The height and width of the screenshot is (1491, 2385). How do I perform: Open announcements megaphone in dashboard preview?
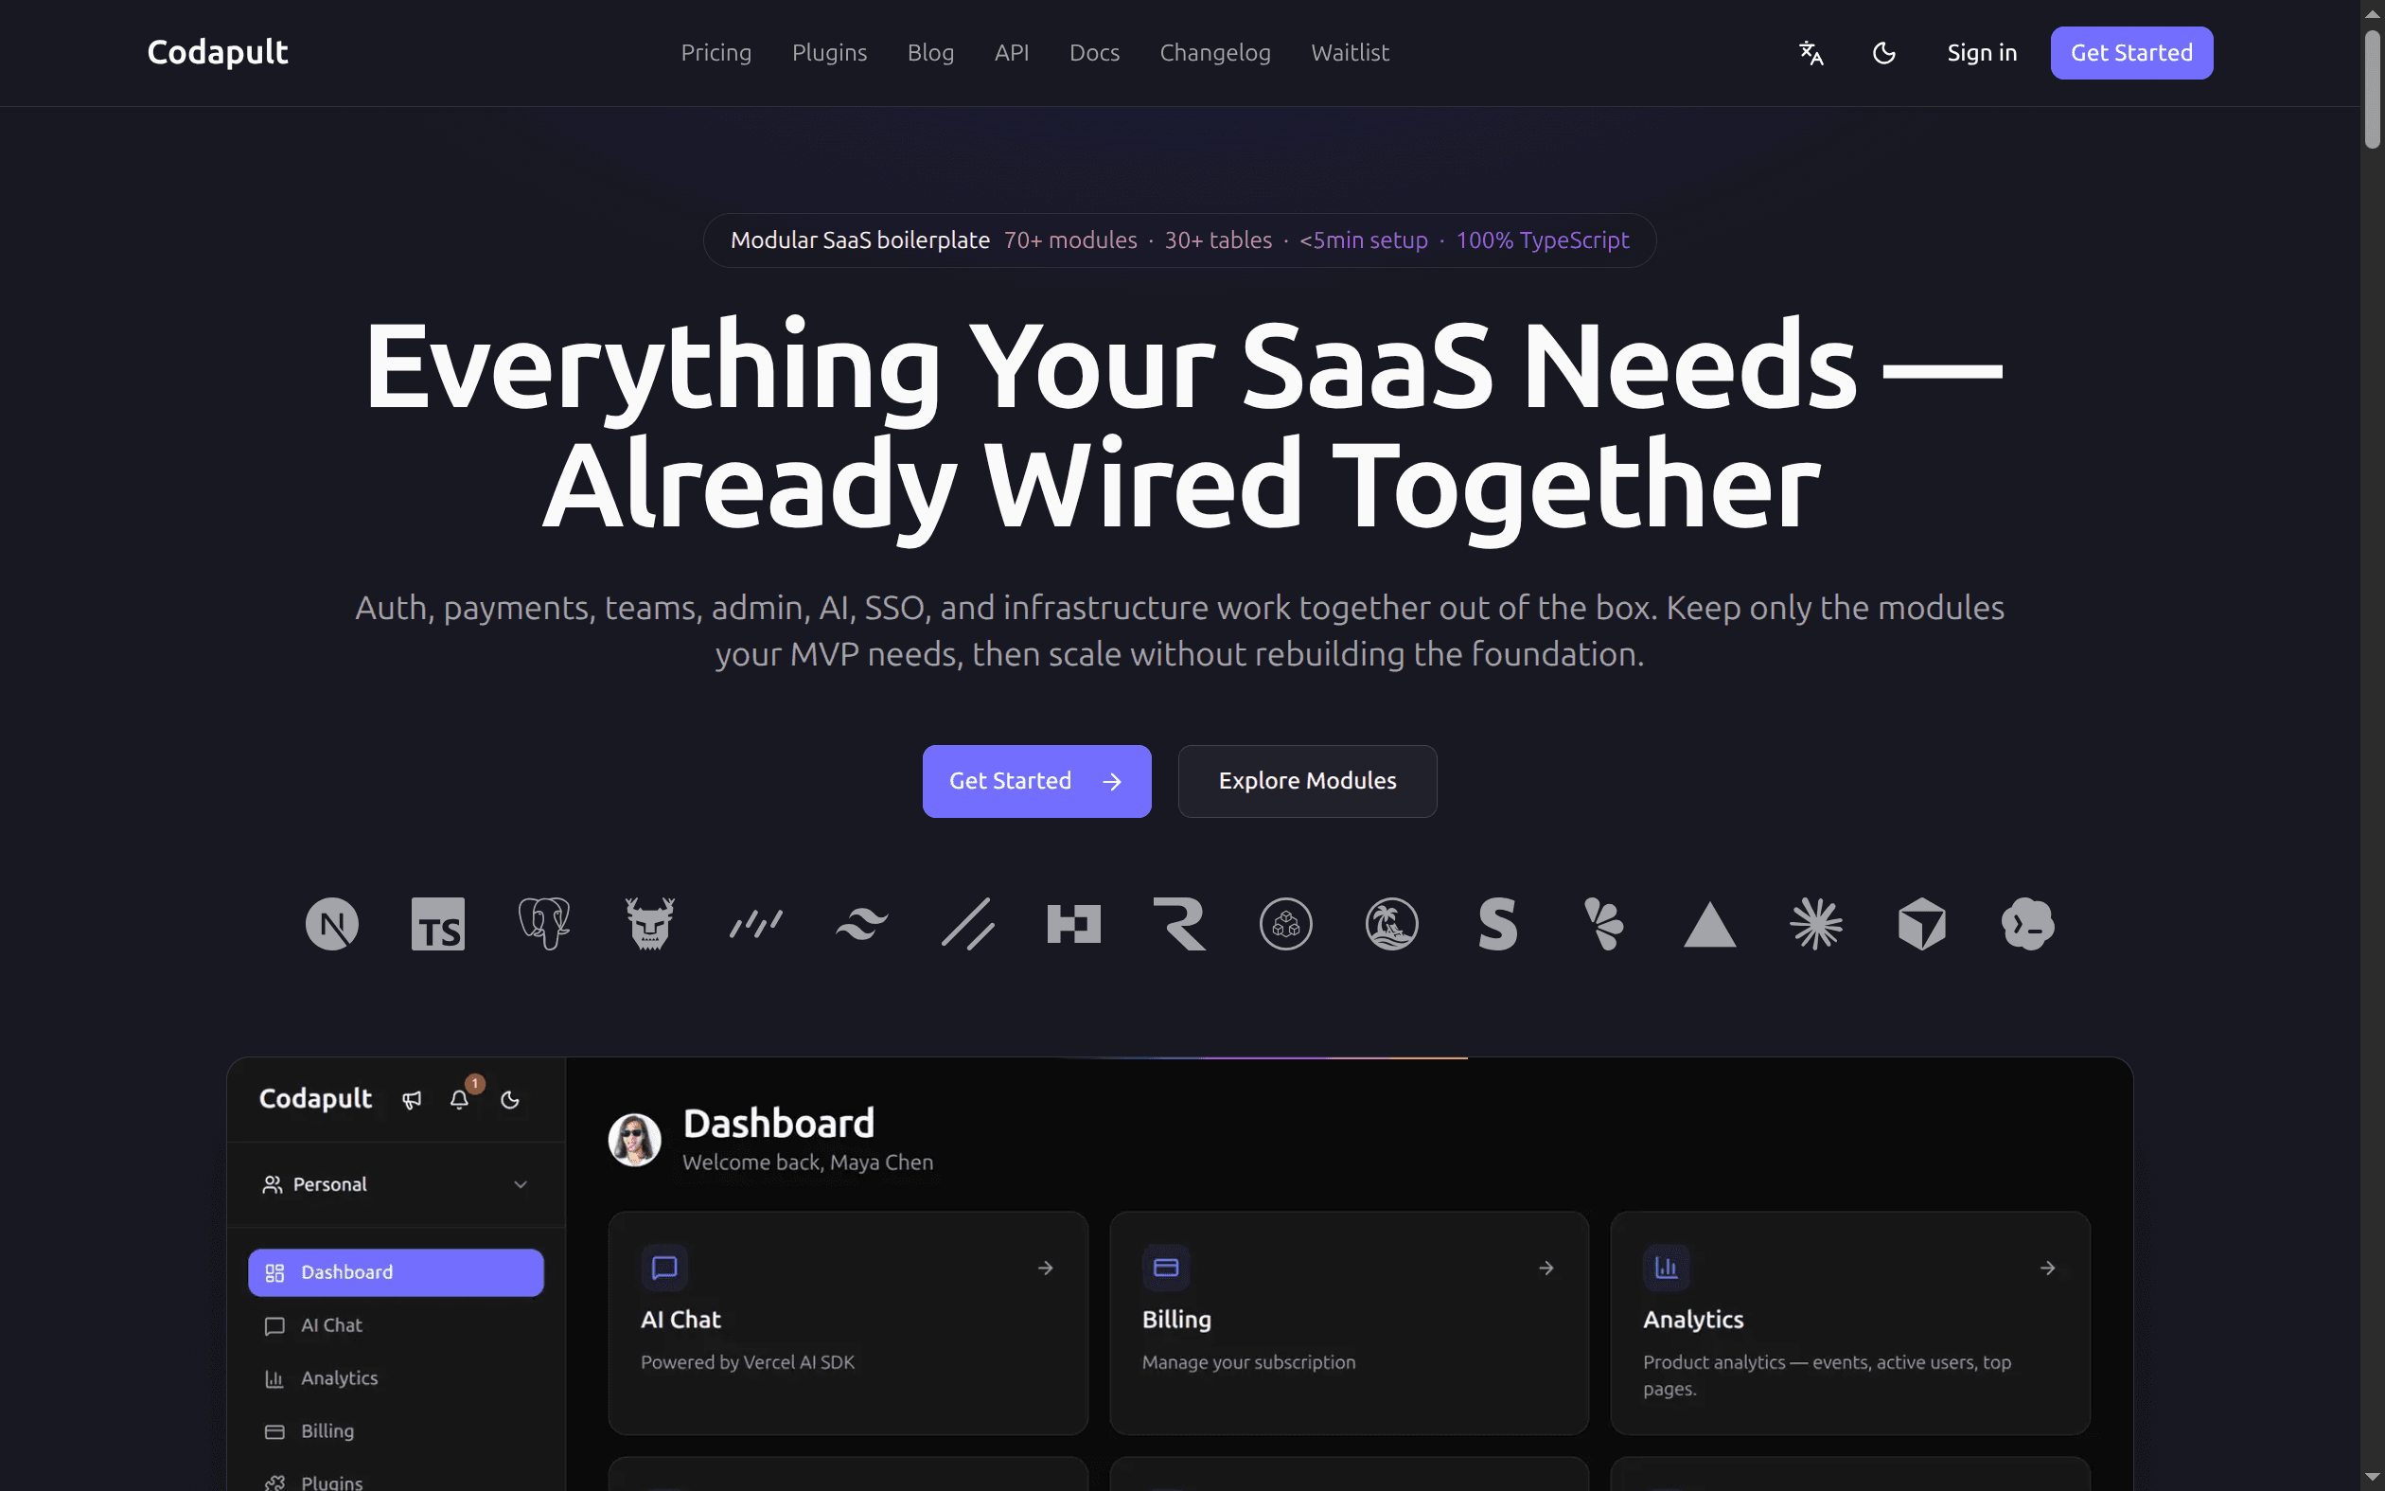pyautogui.click(x=412, y=1099)
